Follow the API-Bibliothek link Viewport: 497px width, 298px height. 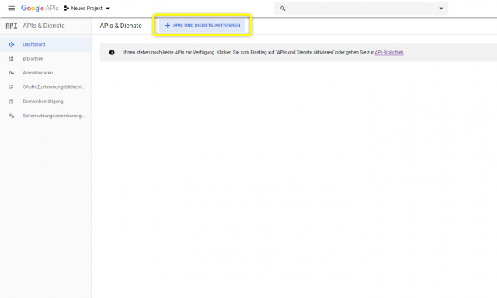click(x=389, y=52)
